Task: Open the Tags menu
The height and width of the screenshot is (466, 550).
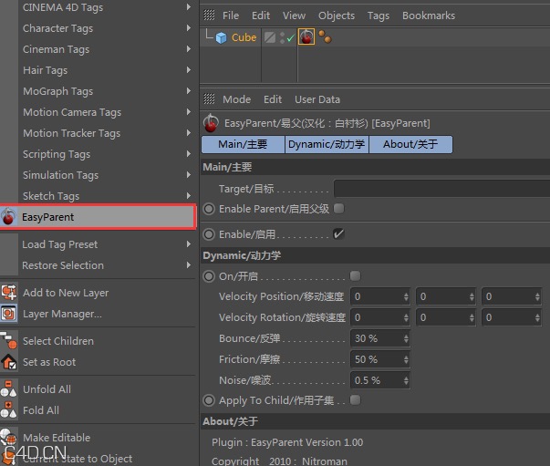Action: point(379,16)
